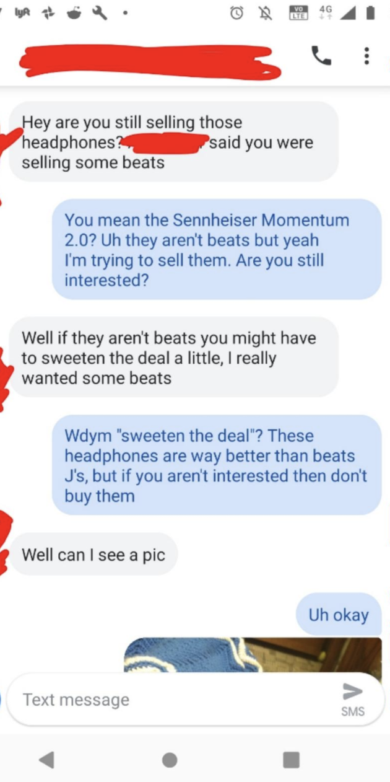The width and height of the screenshot is (390, 782).
Task: Tap the phone call icon
Action: point(321,56)
